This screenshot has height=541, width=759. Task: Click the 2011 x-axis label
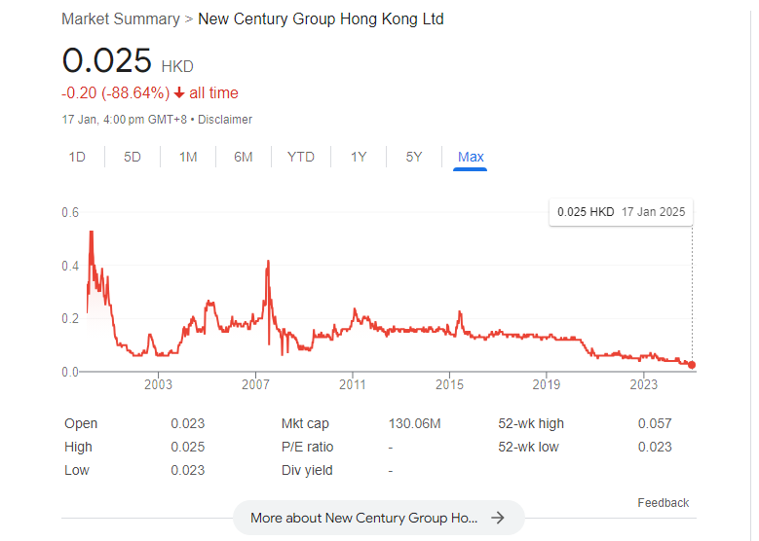[x=353, y=385]
